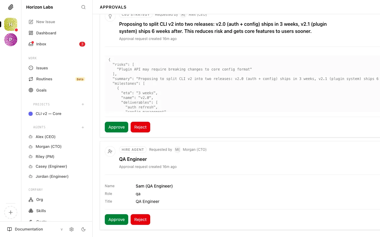Viewport: 380px width, 237px height.
Task: Click the Hire Agent tag
Action: (x=133, y=150)
